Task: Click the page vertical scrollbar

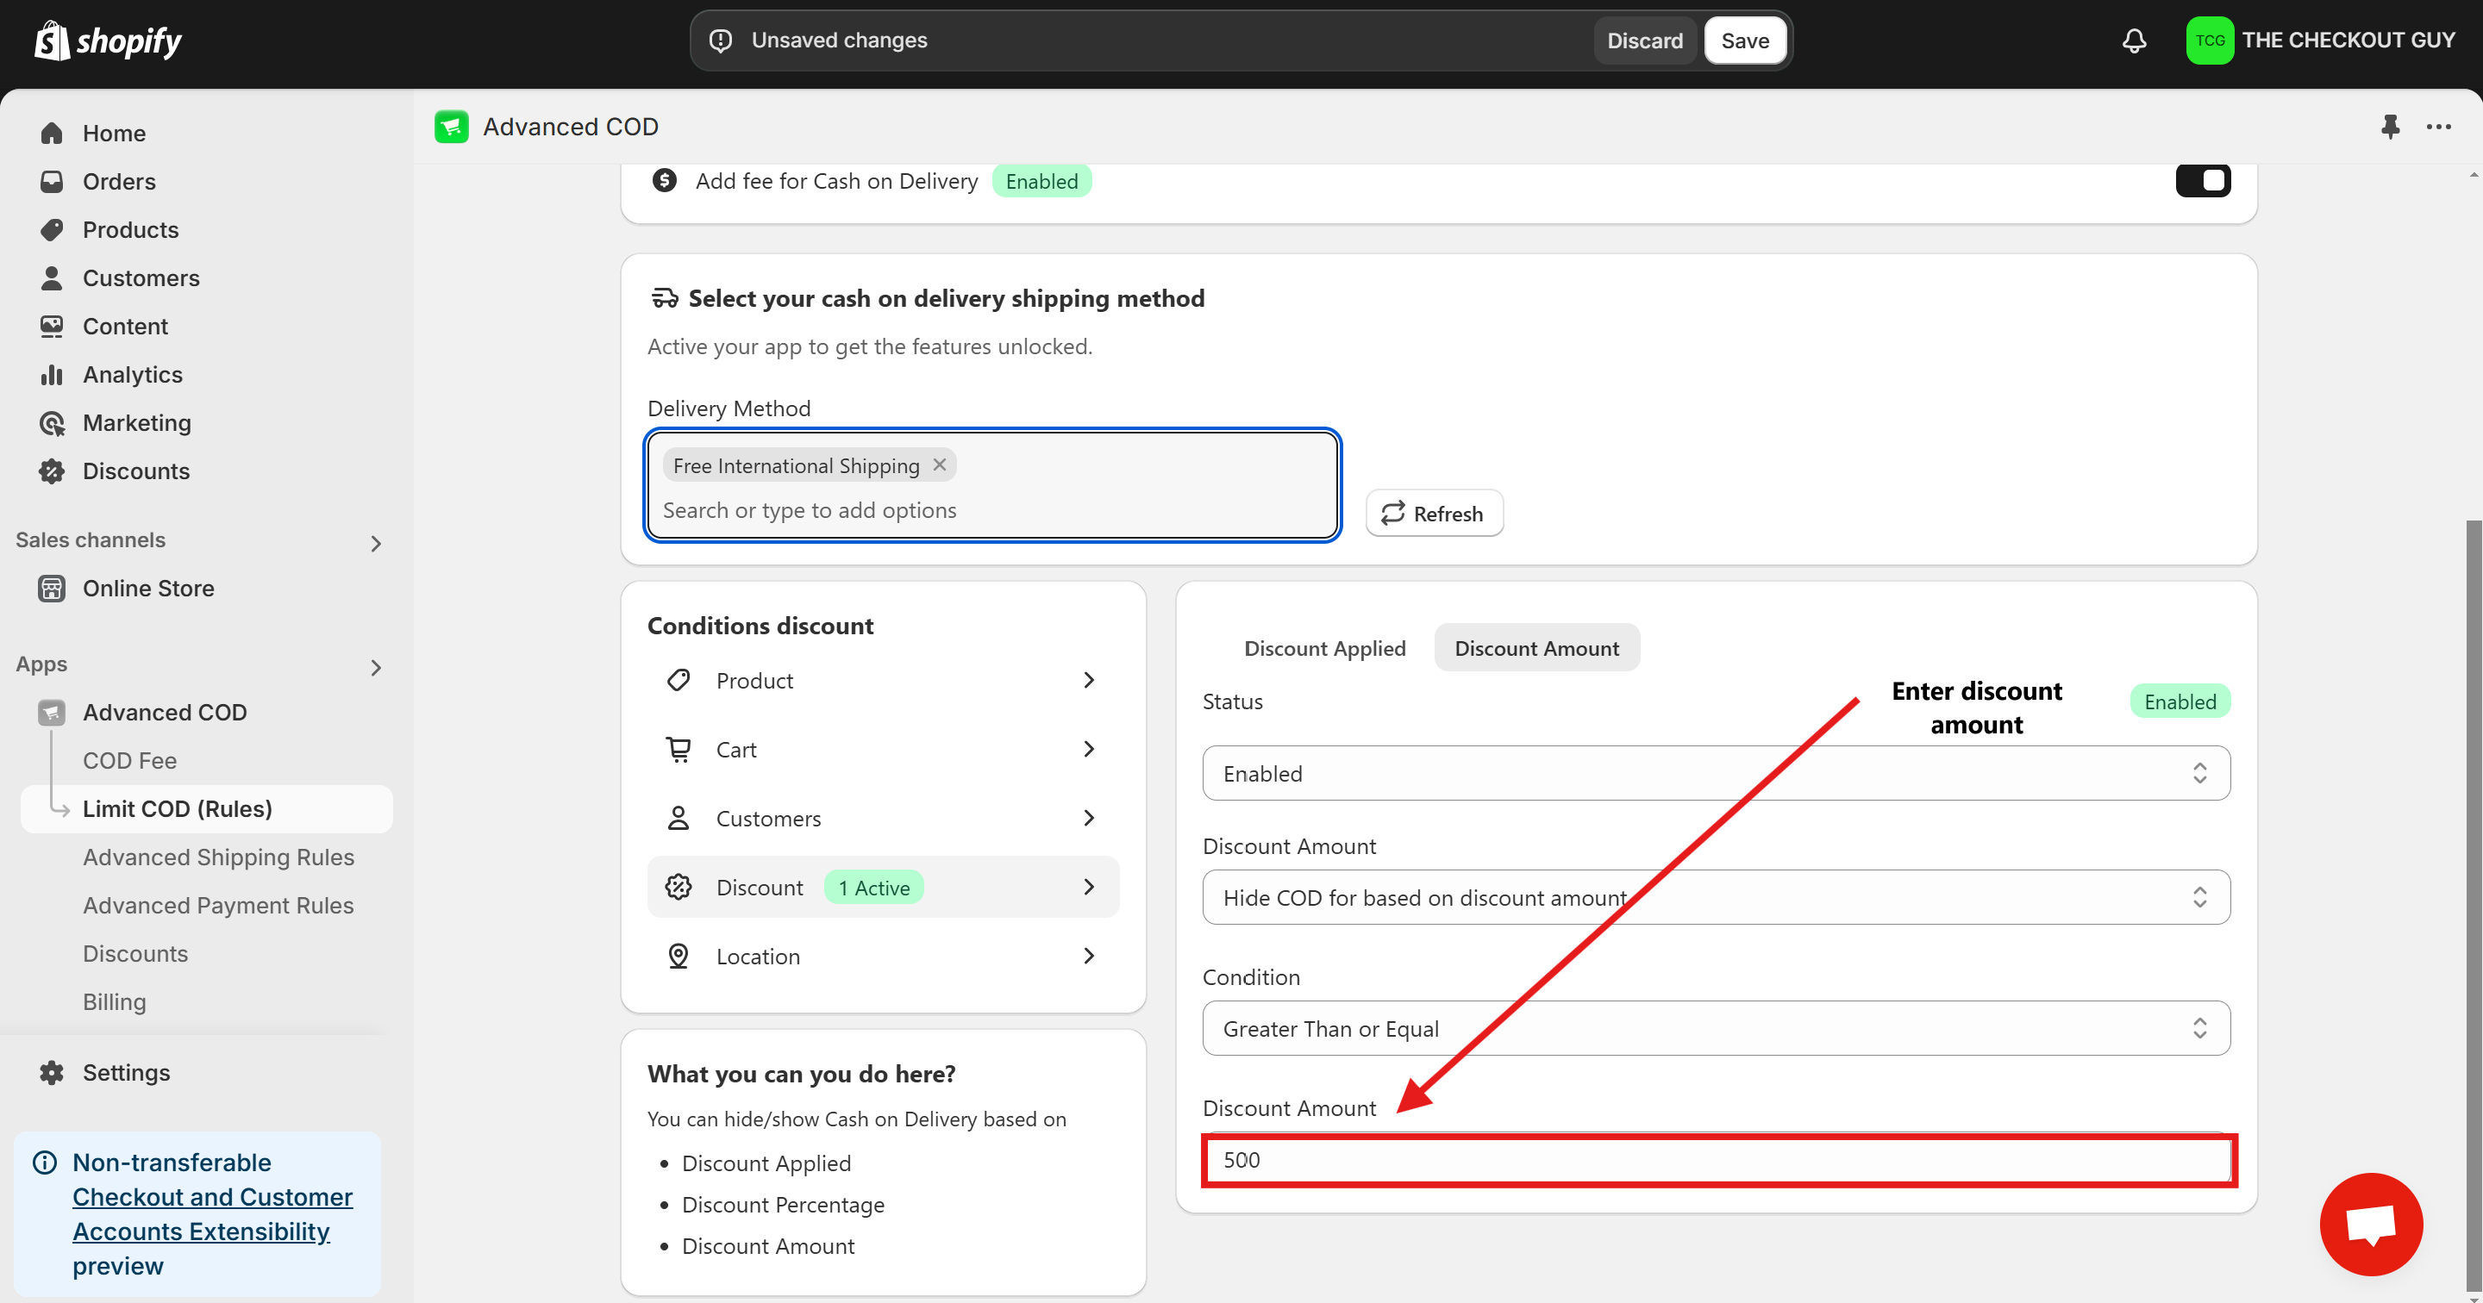Action: coord(2473,904)
